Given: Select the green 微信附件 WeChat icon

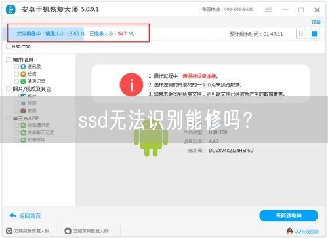Looking at the screenshot, I should [23, 139].
